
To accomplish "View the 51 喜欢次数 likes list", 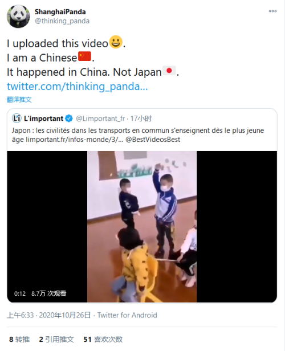I will click(103, 340).
